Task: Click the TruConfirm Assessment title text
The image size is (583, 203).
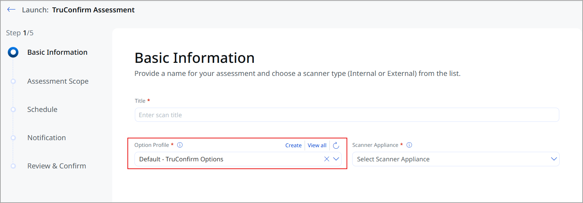Action: pos(93,10)
